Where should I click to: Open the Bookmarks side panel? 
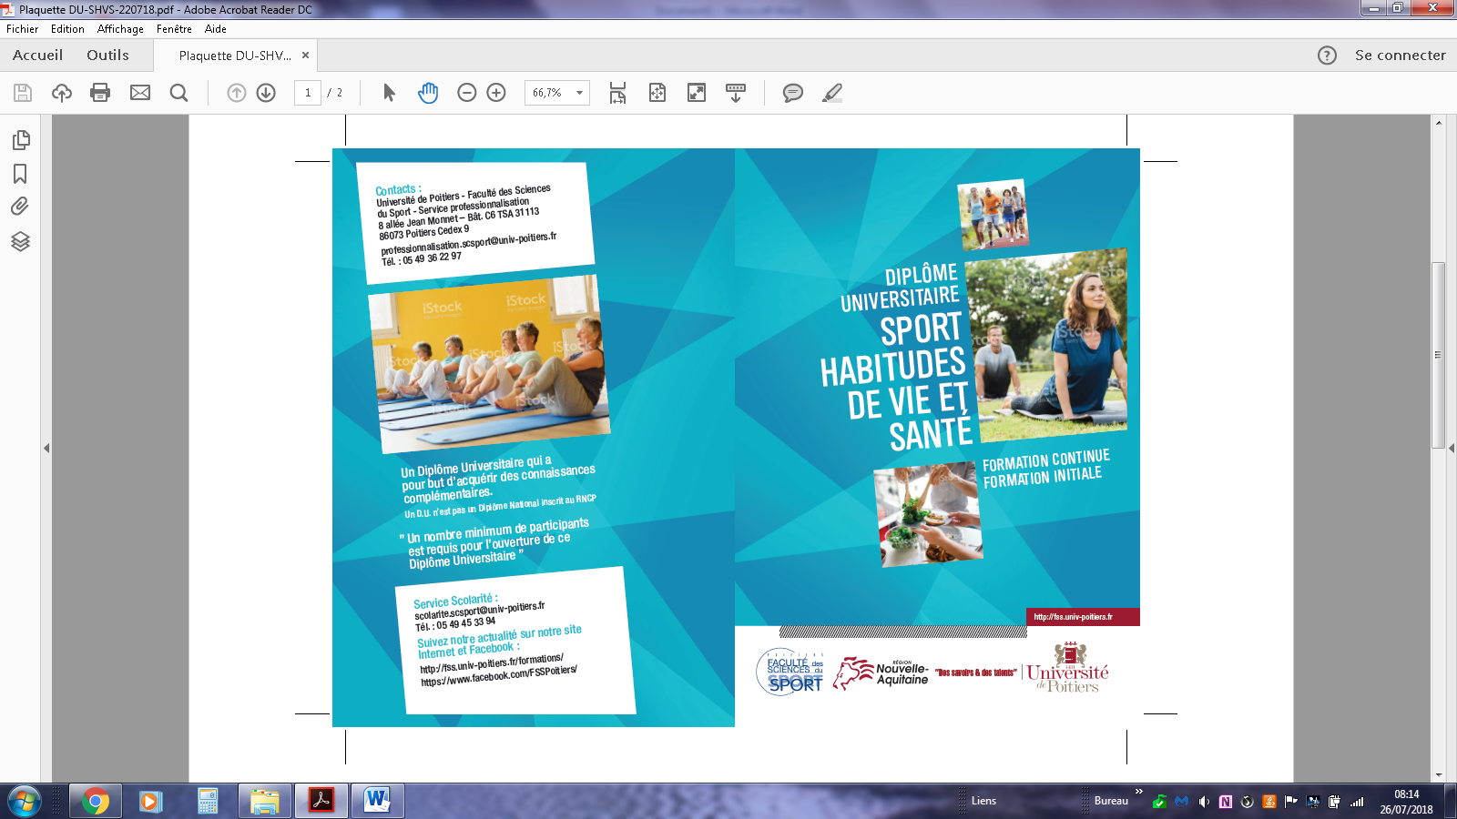coord(21,174)
